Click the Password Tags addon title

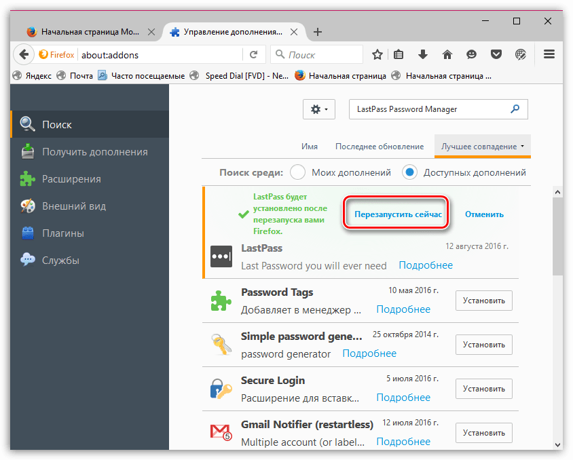click(277, 292)
